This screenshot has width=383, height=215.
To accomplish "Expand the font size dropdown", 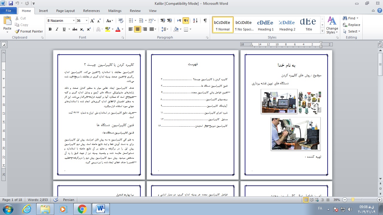I will pyautogui.click(x=87, y=21).
